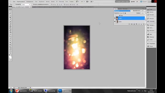Select the Shape tool
The image size is (165, 93).
[x=10, y=45]
